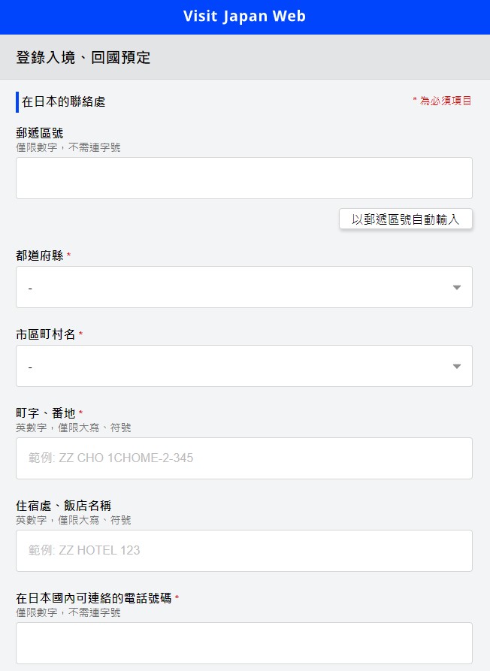The width and height of the screenshot is (490, 671).
Task: Expand the 市區町村名 dropdown arrow
Action: click(456, 366)
